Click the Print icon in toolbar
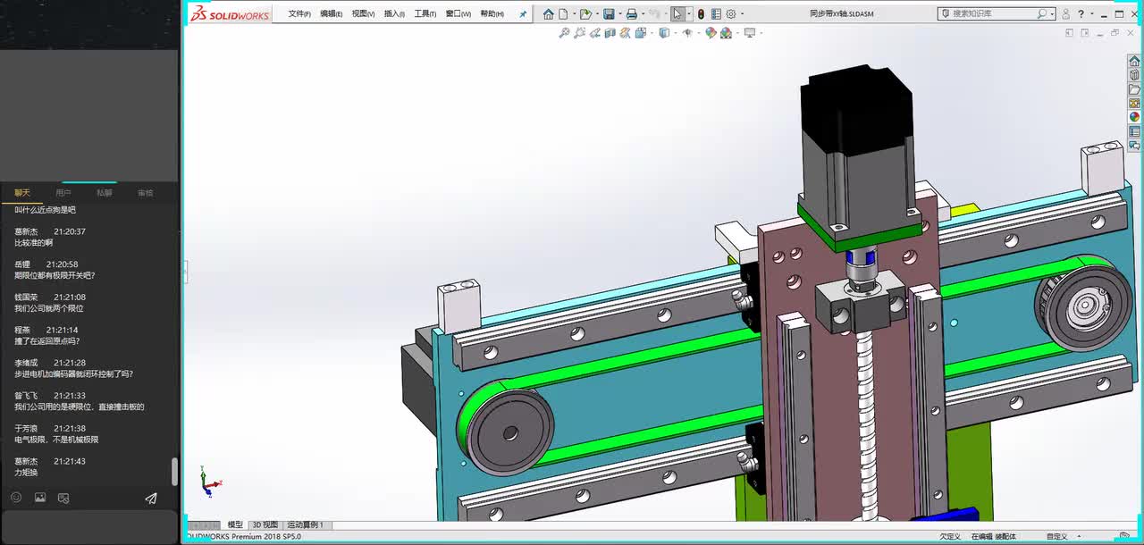Viewport: 1144px width, 545px height. 632,13
